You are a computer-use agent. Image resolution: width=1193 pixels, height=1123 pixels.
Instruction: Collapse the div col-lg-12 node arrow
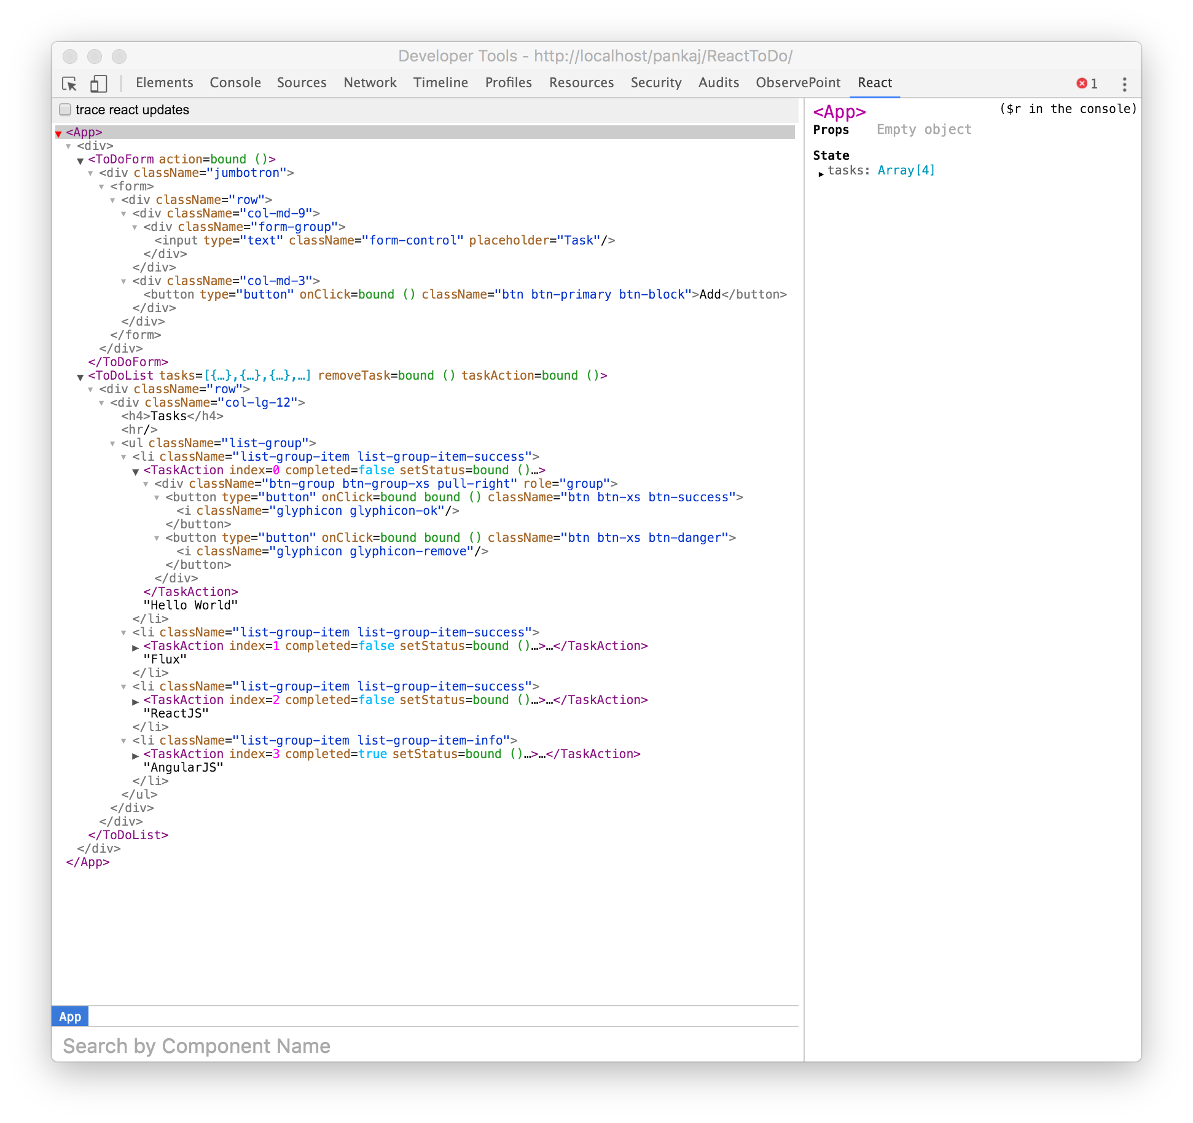coord(101,404)
